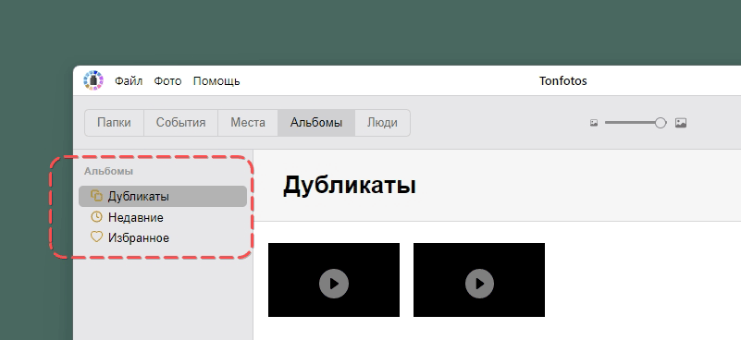
Task: Open the Помощь menu
Action: [216, 81]
